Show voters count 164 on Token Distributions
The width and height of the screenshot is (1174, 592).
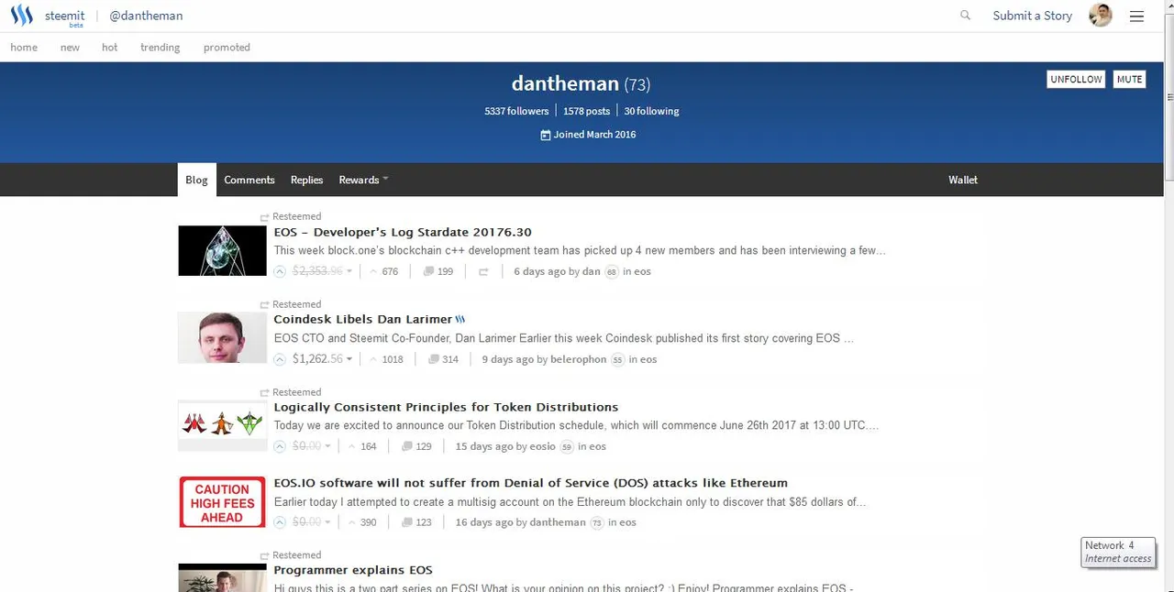362,446
